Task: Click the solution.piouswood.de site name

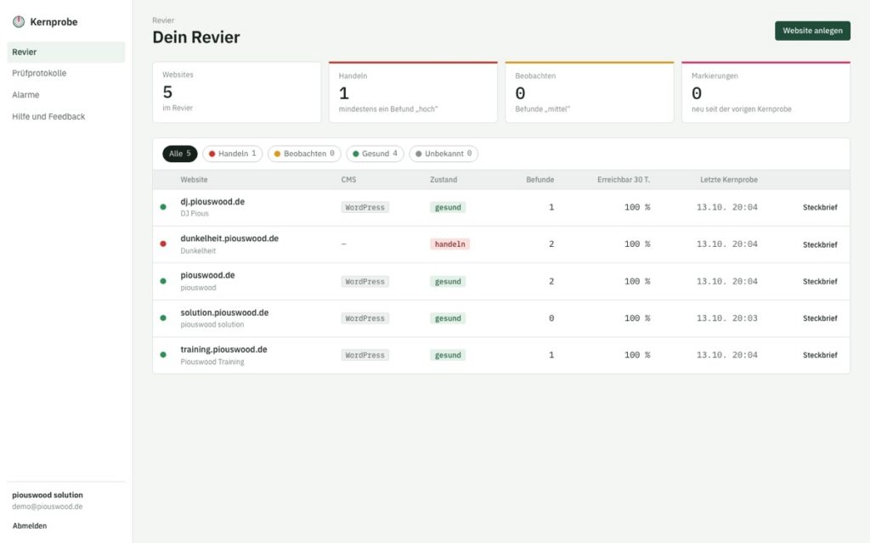Action: point(224,312)
